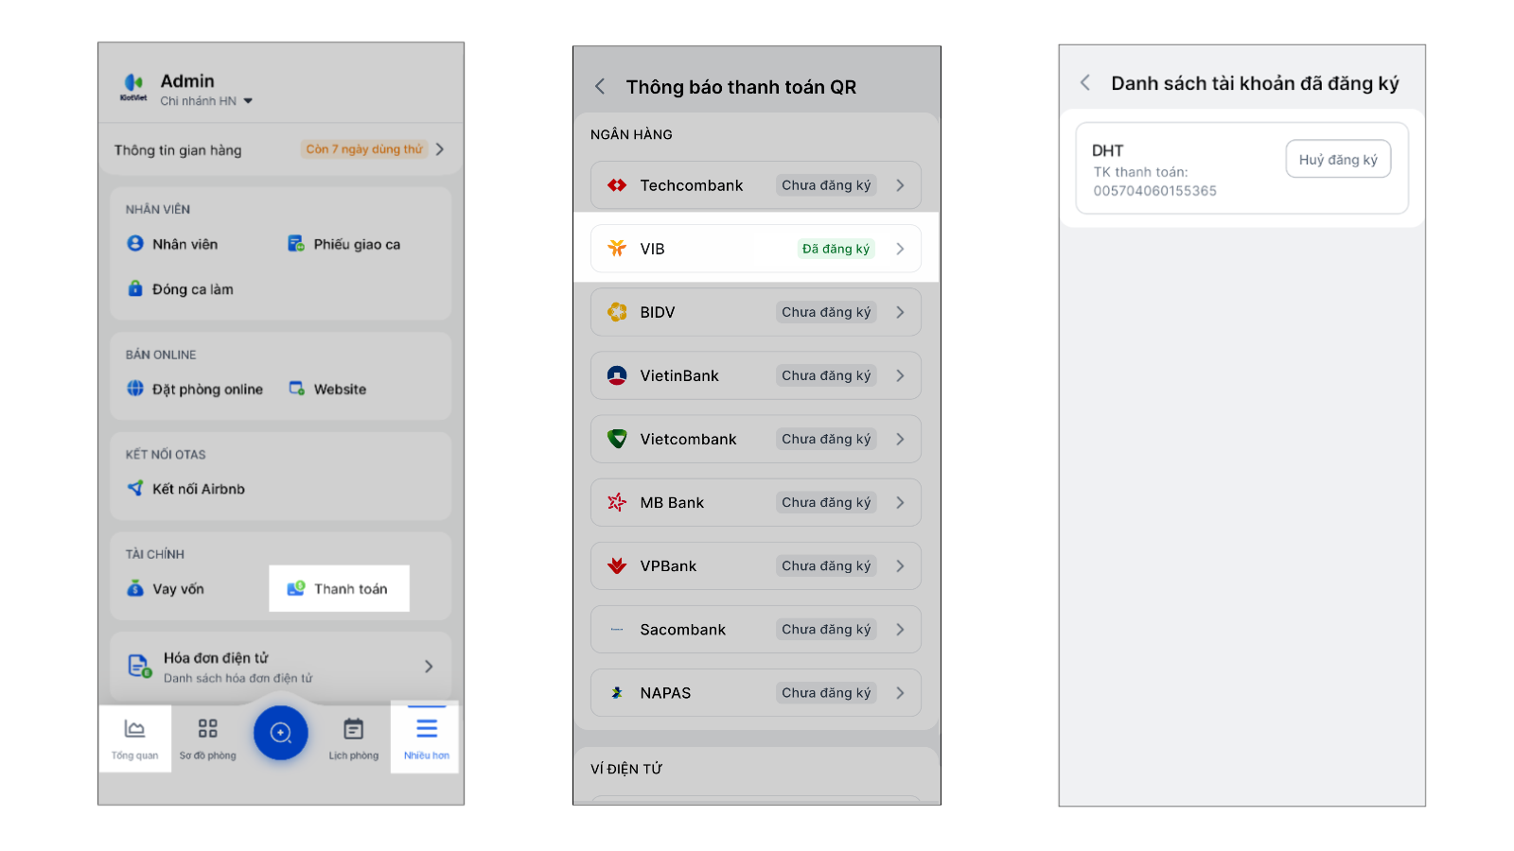Open the Hóa đơn điện tử chevron
Screen dimensions: 1514x851
(x=429, y=667)
